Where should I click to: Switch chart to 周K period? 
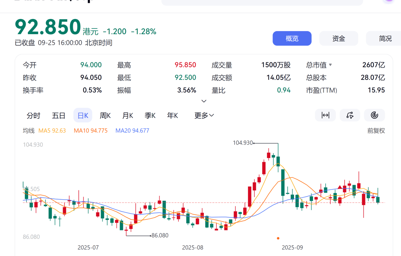(105, 115)
